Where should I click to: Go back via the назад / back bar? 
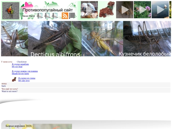click(86, 85)
